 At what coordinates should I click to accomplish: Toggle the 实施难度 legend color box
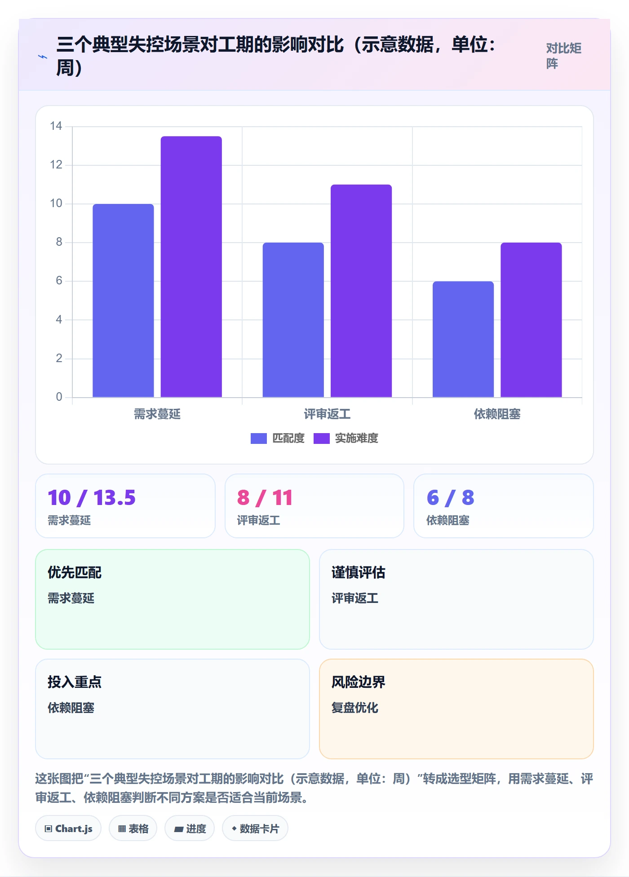tap(322, 438)
